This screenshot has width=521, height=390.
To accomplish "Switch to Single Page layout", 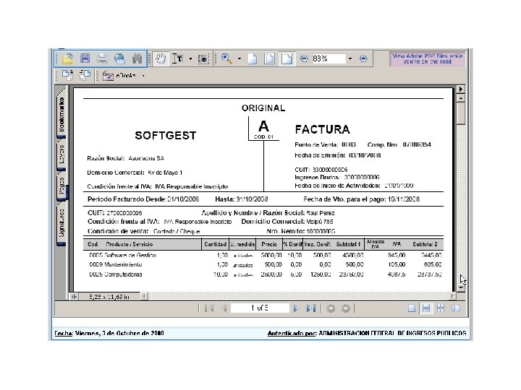I will [x=412, y=308].
